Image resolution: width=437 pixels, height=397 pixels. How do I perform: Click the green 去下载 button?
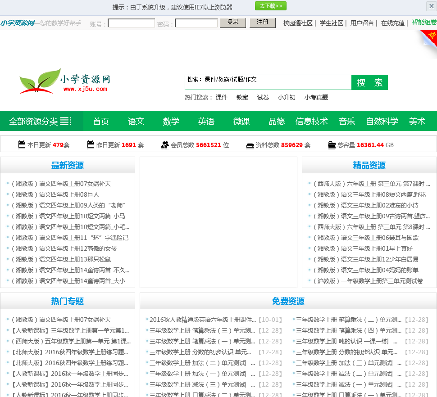(270, 6)
